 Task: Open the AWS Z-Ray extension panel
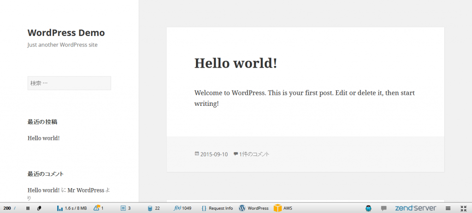coord(283,208)
